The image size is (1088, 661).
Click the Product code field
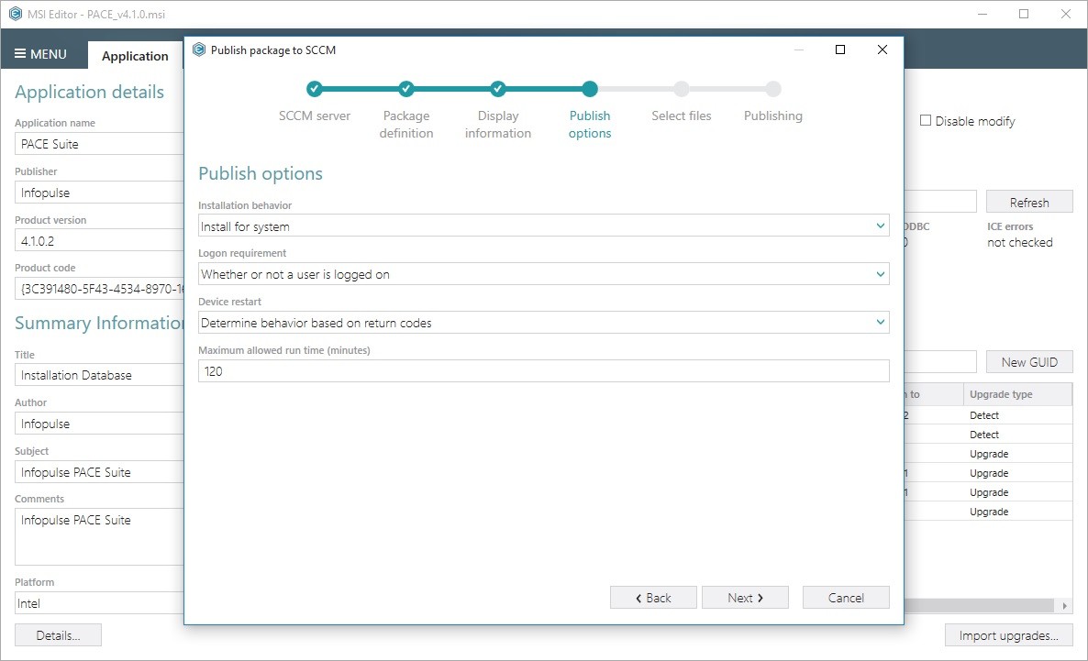click(x=99, y=289)
